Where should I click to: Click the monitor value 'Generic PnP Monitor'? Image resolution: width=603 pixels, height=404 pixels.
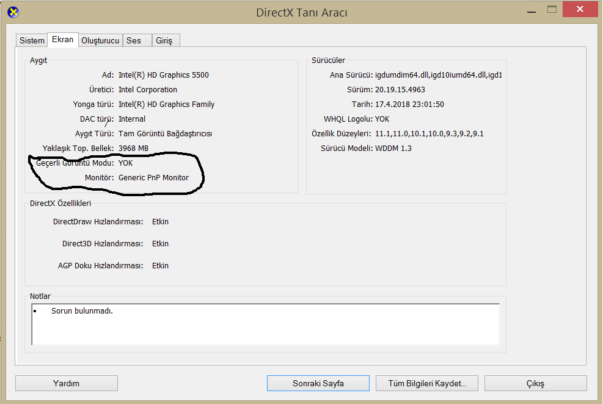pos(153,177)
